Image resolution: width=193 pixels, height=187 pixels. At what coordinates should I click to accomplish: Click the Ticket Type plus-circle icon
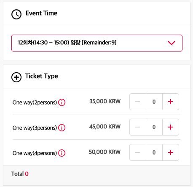(x=16, y=77)
